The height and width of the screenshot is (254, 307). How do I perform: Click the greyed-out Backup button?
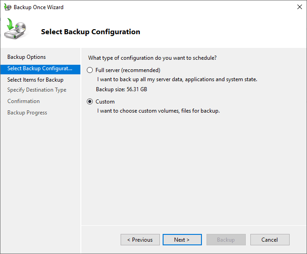(x=226, y=240)
